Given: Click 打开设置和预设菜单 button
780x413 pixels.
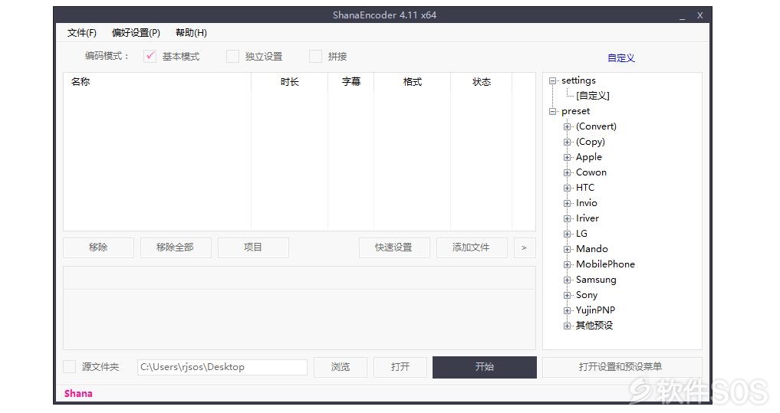Looking at the screenshot, I should pos(622,367).
